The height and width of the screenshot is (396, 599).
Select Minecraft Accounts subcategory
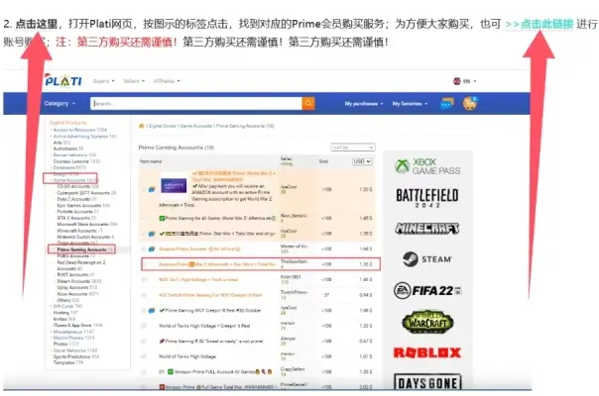79,231
